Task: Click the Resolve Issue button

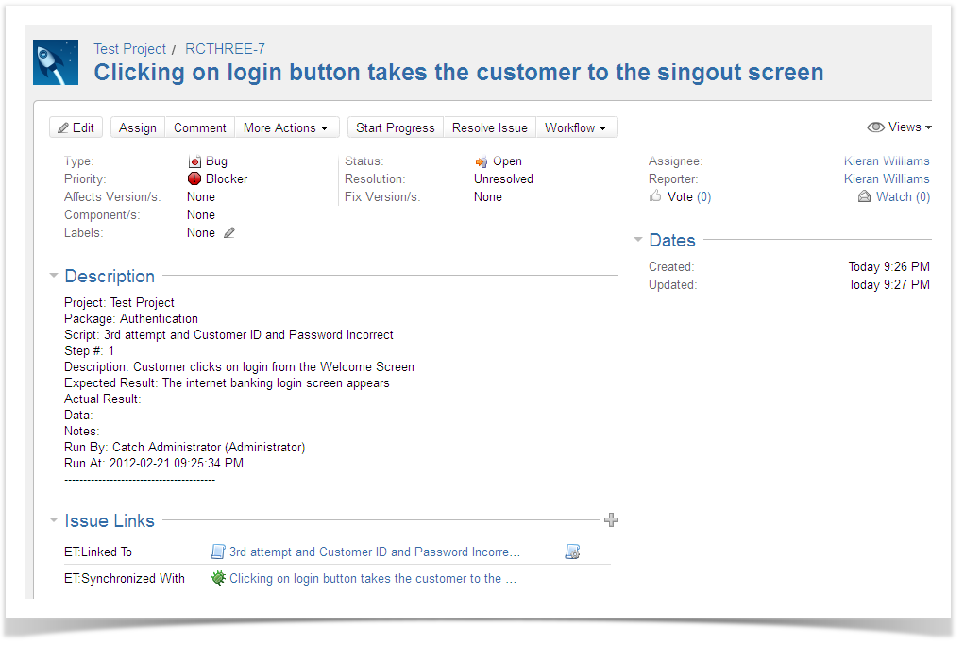Action: (489, 127)
